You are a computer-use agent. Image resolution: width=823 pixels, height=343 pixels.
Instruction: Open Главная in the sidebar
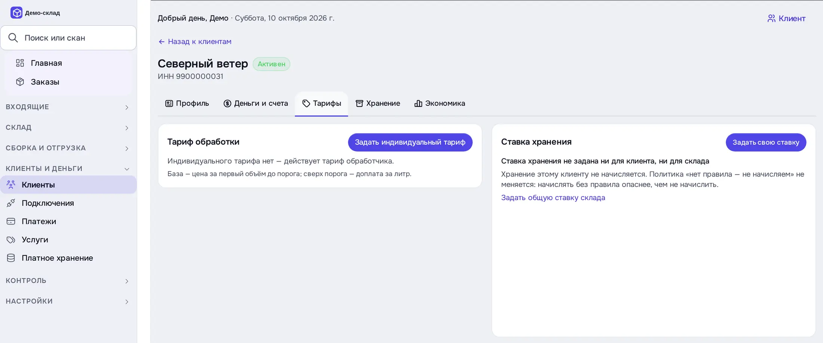pos(68,63)
